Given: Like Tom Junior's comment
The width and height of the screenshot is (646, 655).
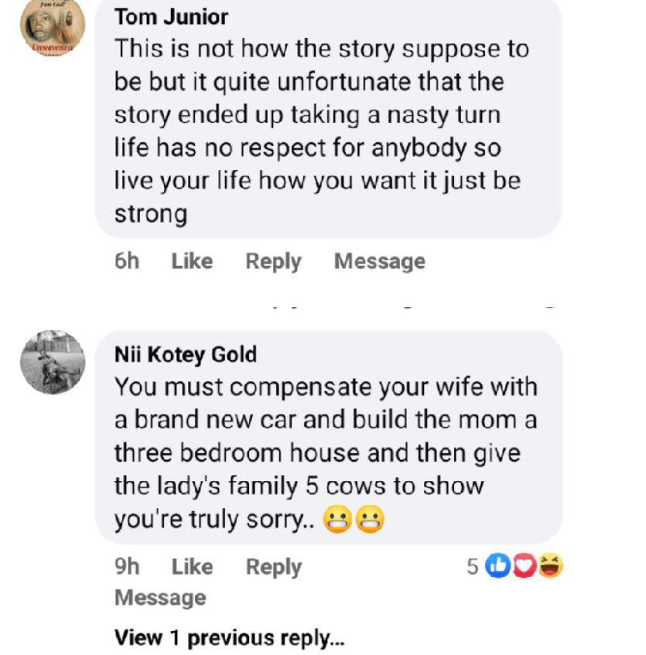Looking at the screenshot, I should click(x=192, y=261).
